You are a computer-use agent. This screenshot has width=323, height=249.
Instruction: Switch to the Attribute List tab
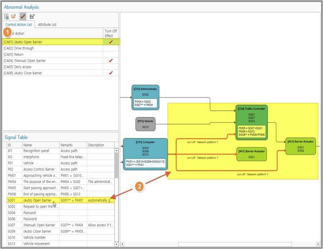tap(47, 25)
